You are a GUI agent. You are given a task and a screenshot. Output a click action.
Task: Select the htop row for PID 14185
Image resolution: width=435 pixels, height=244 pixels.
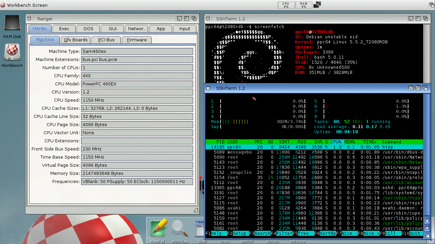[314, 147]
